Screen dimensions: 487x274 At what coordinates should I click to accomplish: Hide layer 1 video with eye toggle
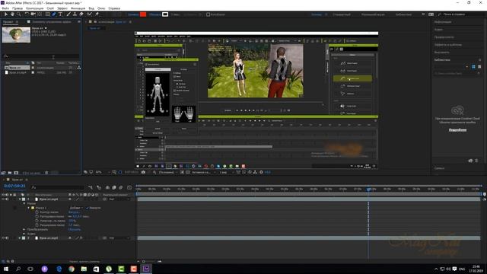point(3,199)
